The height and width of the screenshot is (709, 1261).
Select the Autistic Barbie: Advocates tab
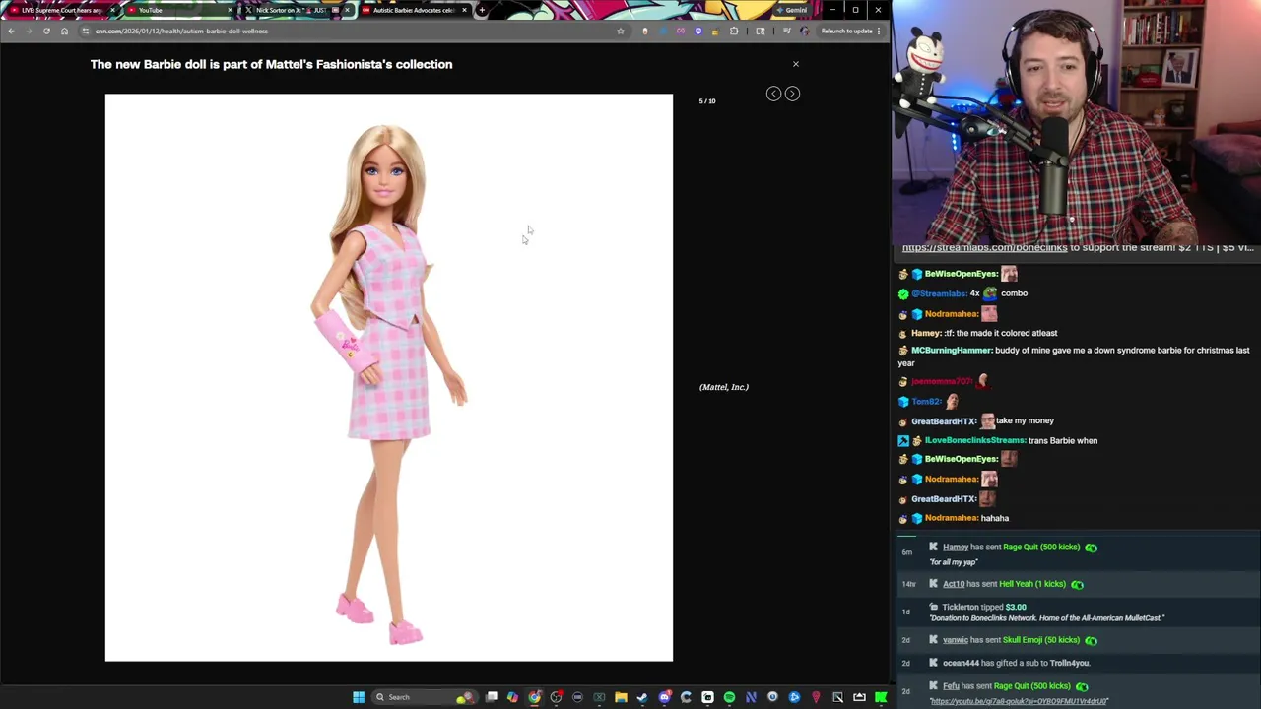tap(414, 10)
